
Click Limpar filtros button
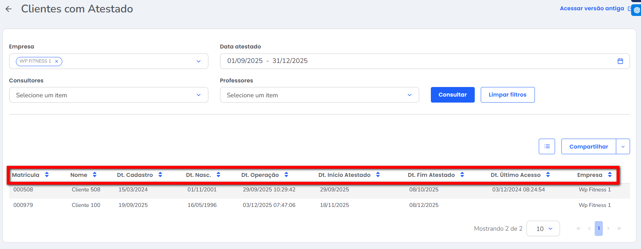point(507,95)
